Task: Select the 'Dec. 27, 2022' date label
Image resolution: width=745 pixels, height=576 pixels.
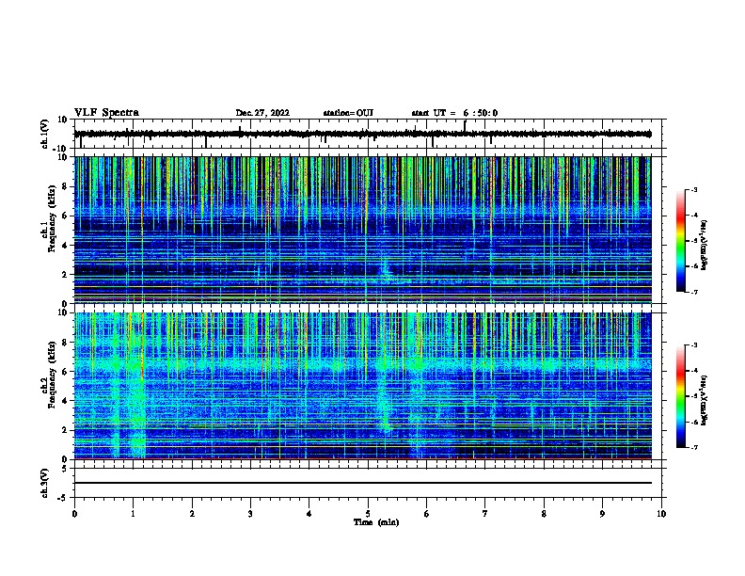Action: [x=262, y=113]
